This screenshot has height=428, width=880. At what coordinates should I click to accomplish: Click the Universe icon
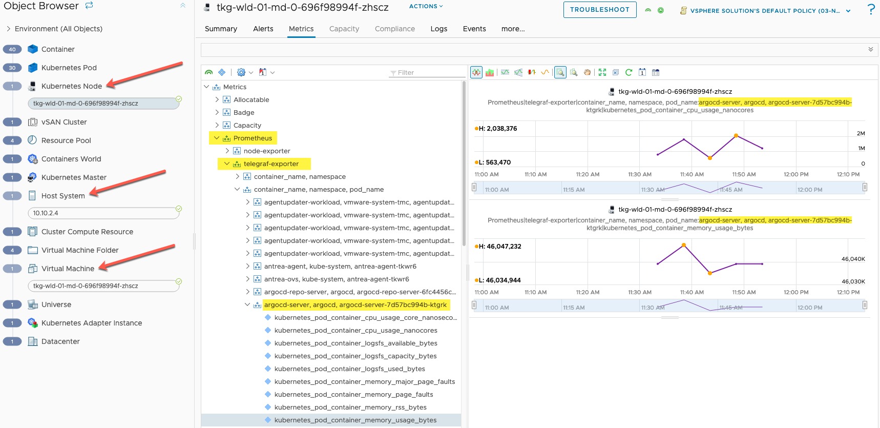tap(33, 304)
